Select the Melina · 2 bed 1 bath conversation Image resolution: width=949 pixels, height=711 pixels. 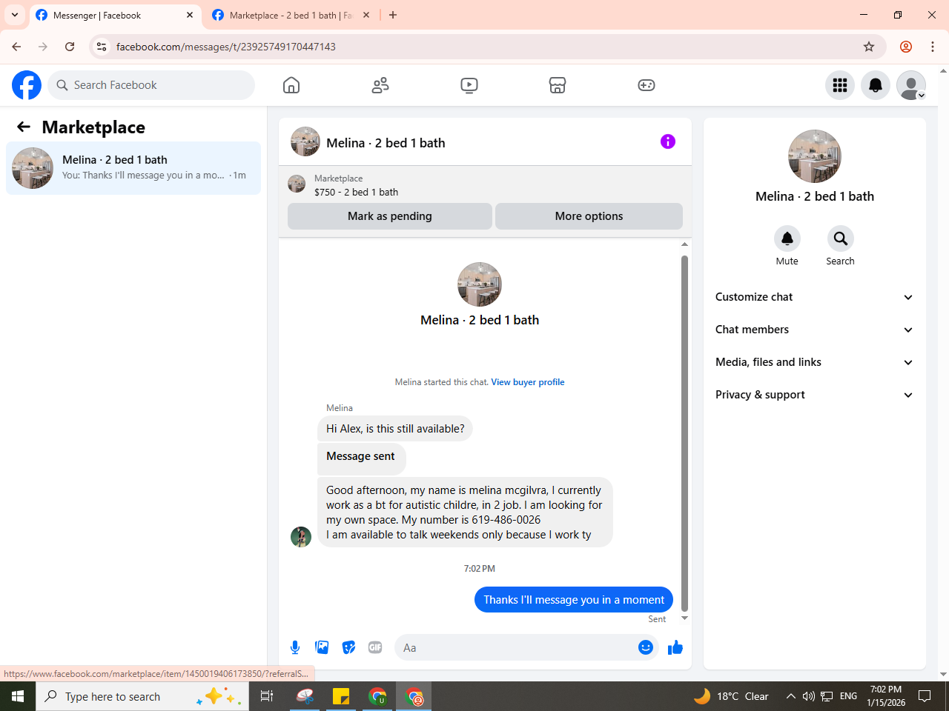coord(133,168)
